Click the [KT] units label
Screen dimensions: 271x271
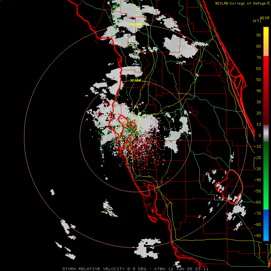257,21
